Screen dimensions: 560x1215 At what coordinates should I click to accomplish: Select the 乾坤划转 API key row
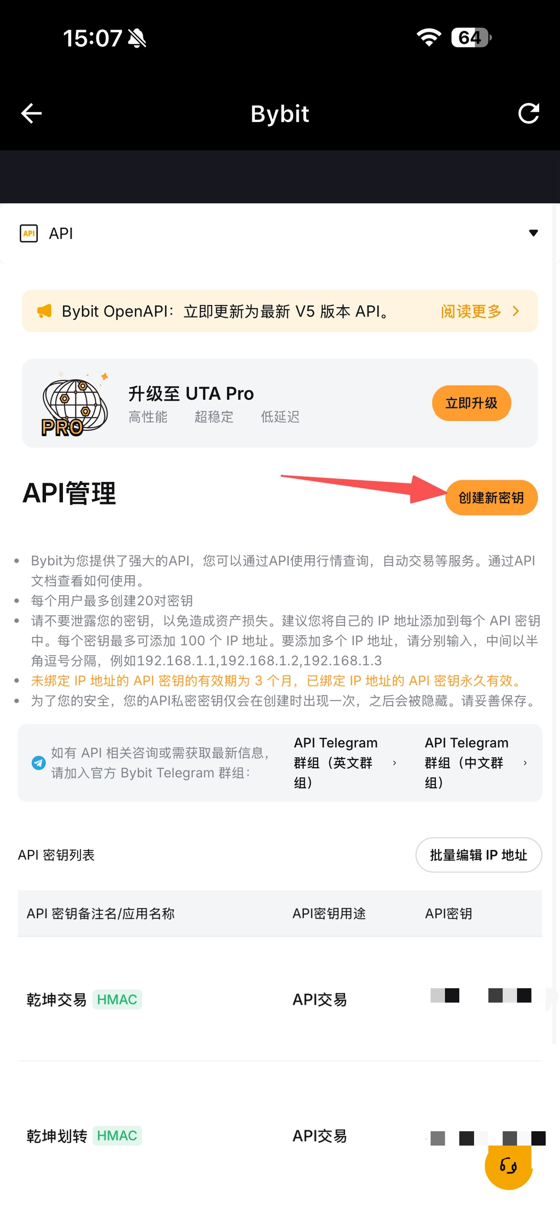point(280,1136)
